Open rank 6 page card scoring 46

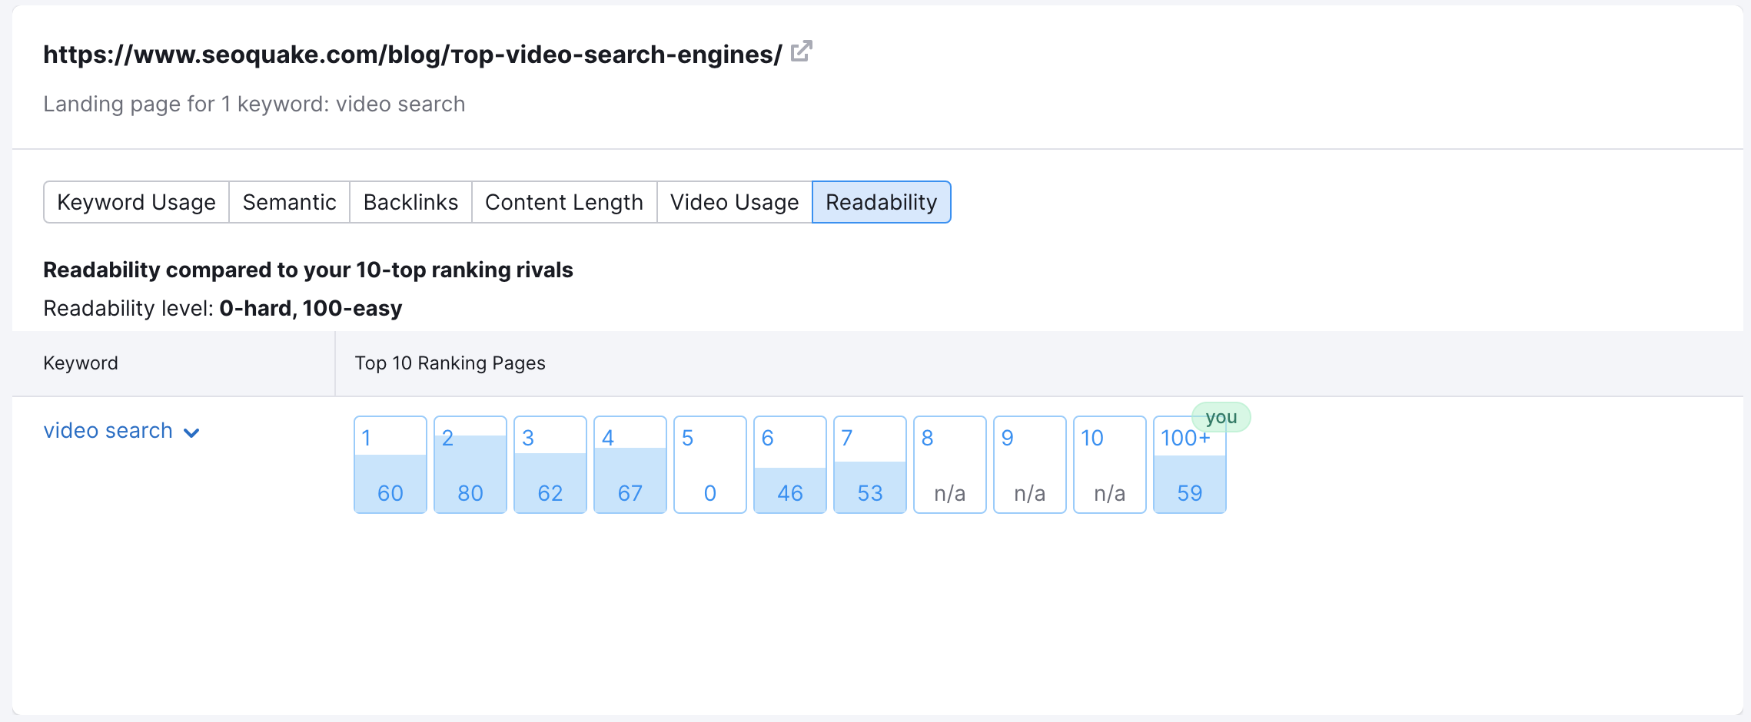click(790, 465)
